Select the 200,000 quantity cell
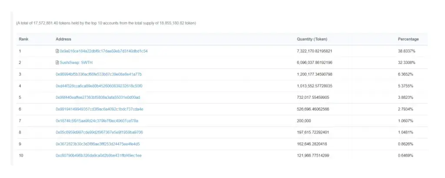Viewport: 445px width, 178px height. pyautogui.click(x=304, y=121)
